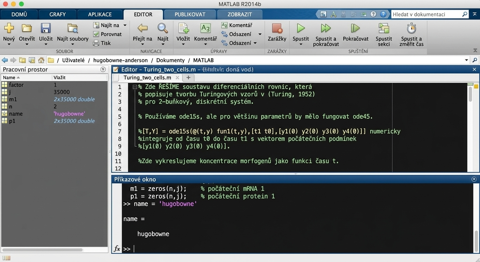Open the Najít na dropdown arrow

[x=125, y=25]
